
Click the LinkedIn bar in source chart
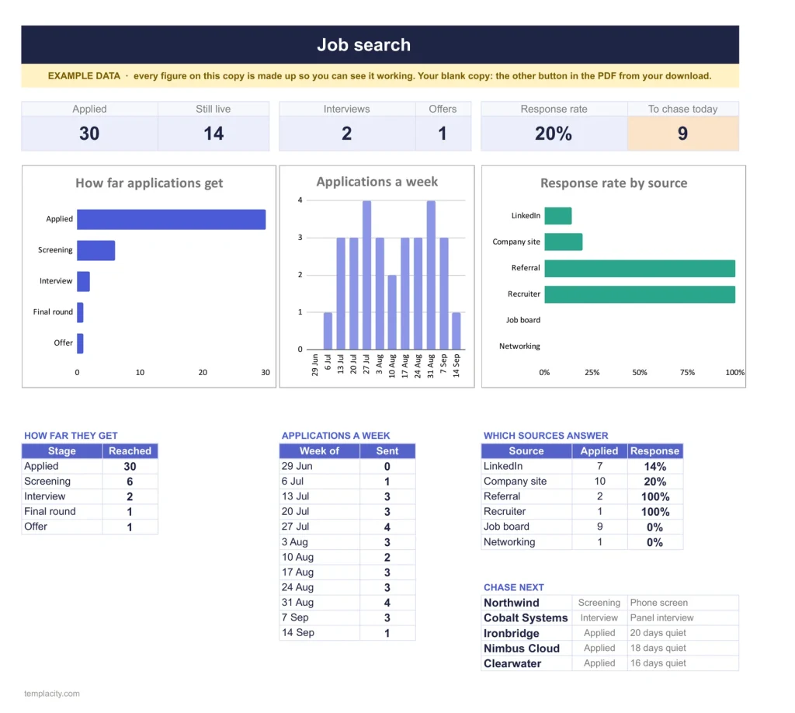558,215
